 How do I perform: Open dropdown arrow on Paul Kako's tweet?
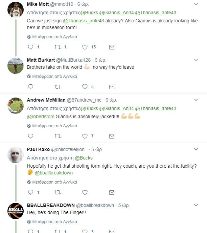pos(196,149)
